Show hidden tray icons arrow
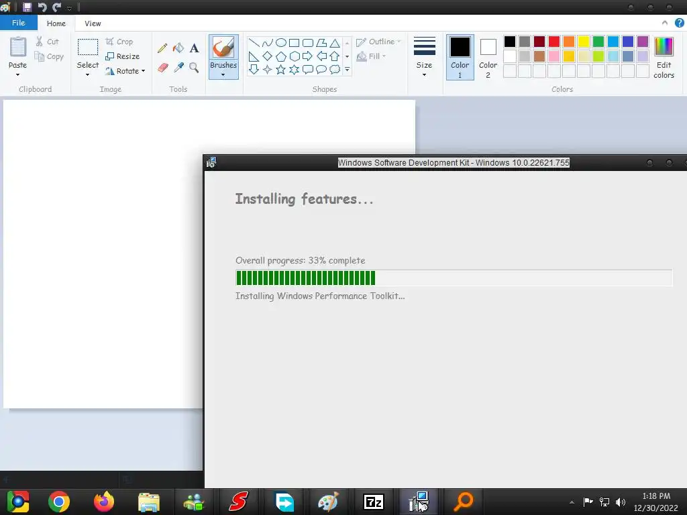 tap(572, 502)
